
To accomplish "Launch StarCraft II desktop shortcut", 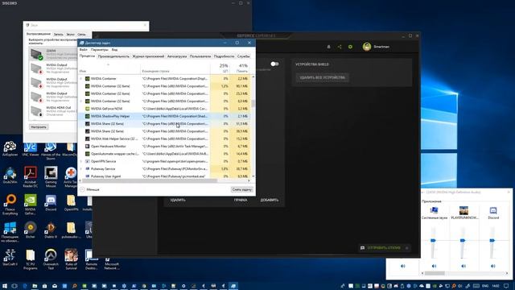I will coord(10,257).
